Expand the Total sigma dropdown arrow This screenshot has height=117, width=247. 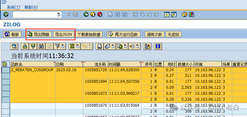pos(77,46)
